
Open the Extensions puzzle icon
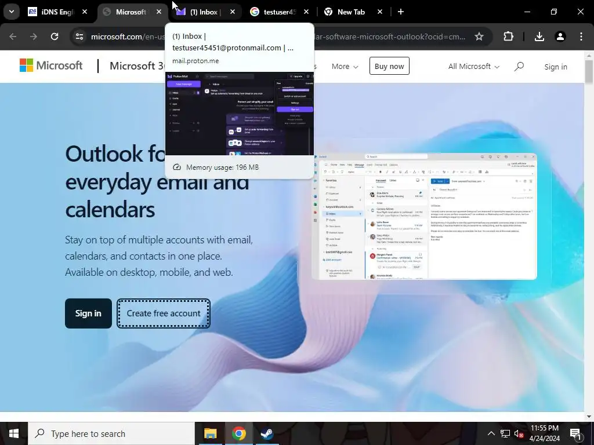coord(508,37)
